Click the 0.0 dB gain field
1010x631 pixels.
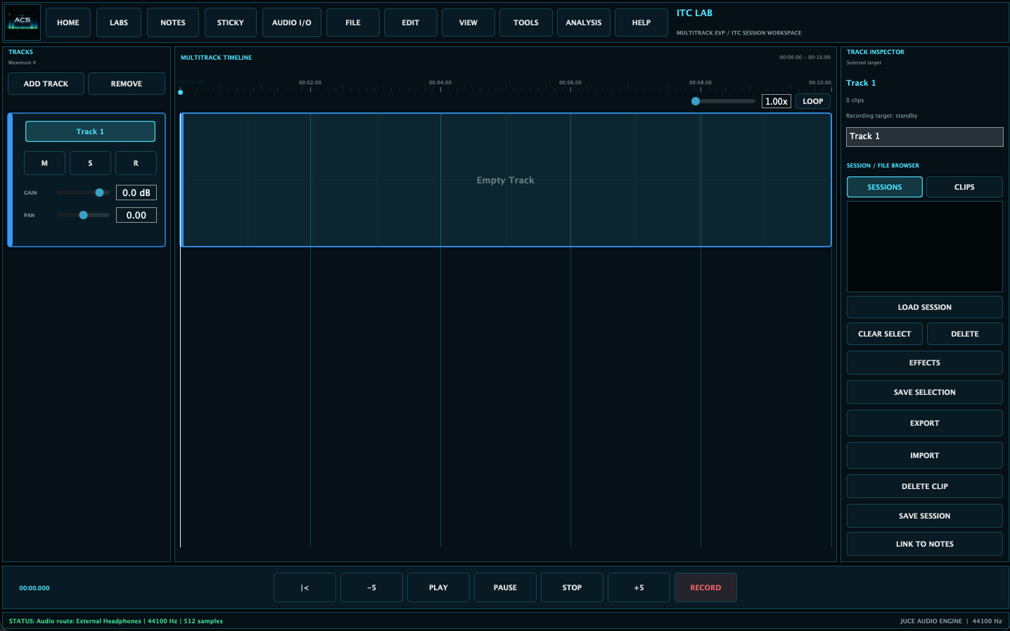point(136,193)
